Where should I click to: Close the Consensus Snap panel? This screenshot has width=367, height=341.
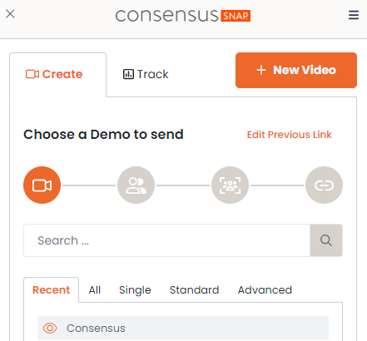10,13
